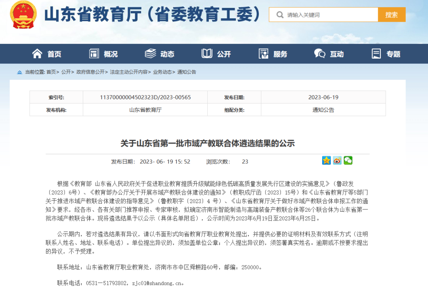This screenshot has width=428, height=298.
Task: Open the 概况 navigation menu
Action: [x=111, y=53]
